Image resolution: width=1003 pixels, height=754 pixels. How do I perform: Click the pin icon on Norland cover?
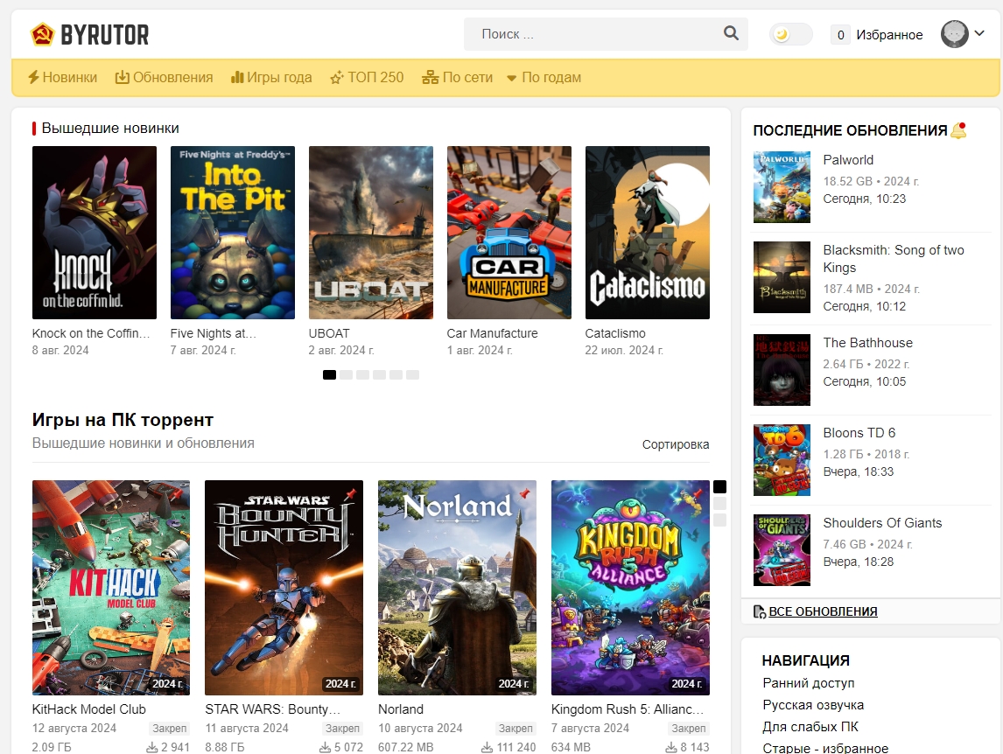[x=524, y=493]
